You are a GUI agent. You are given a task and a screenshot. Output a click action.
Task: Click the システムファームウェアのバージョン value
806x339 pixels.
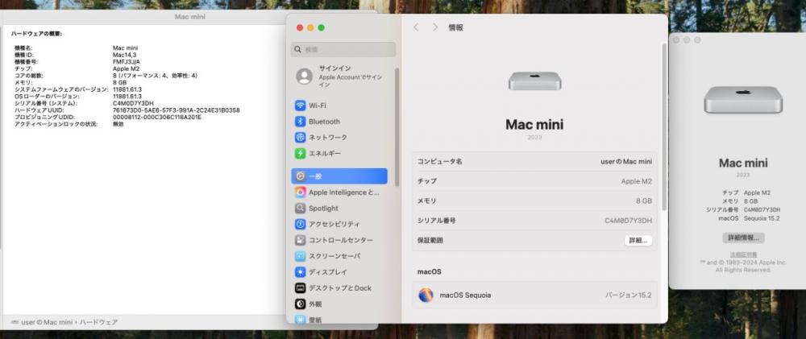click(127, 89)
